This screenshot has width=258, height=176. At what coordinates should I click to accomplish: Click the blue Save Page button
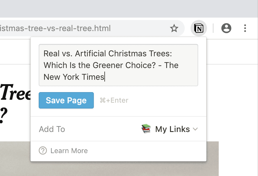click(x=66, y=100)
